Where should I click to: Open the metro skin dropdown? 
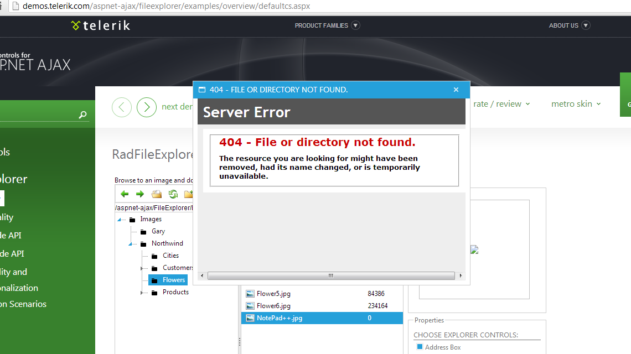point(576,104)
